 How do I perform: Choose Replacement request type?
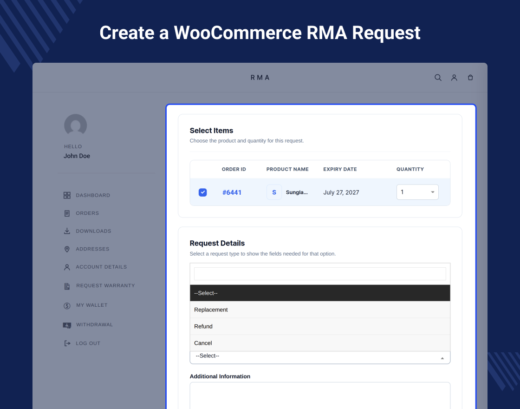click(320, 310)
